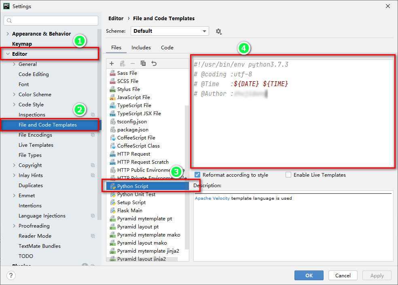Screen dimensions: 398x285
Task: Click the Copy Template icon
Action: 143,63
